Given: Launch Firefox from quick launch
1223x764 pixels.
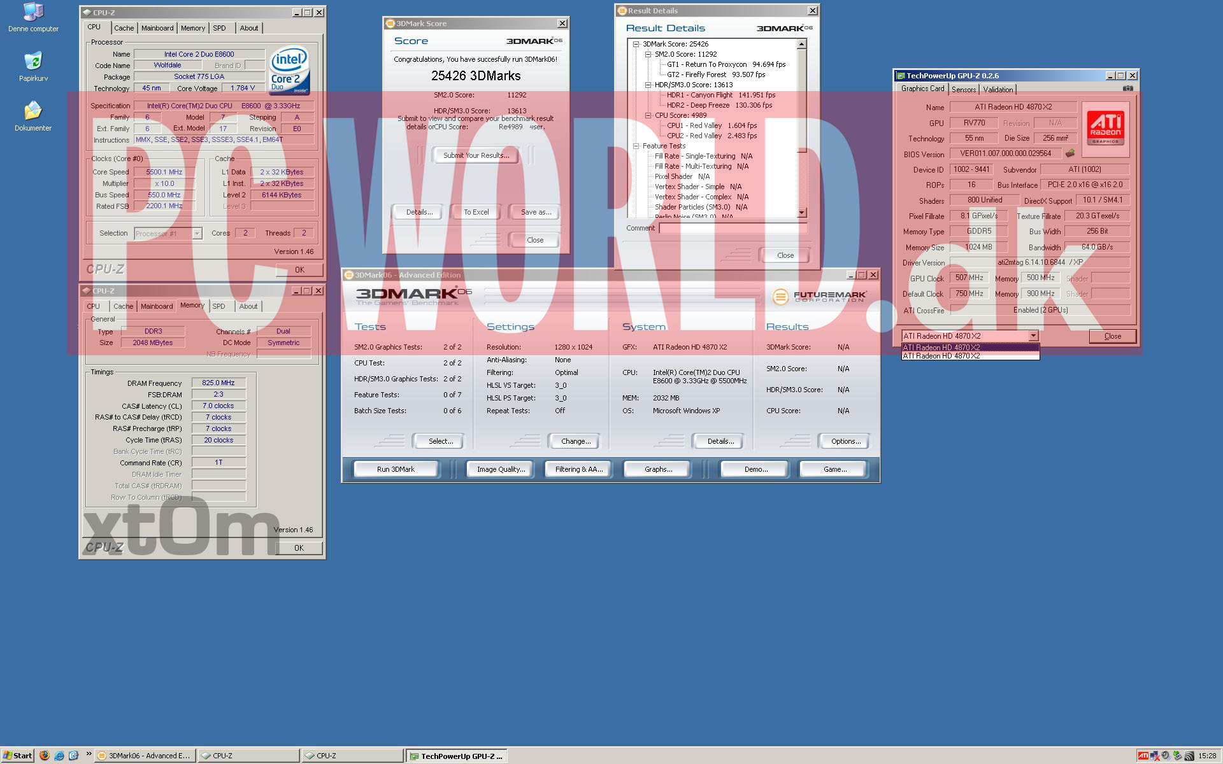Looking at the screenshot, I should pyautogui.click(x=44, y=756).
